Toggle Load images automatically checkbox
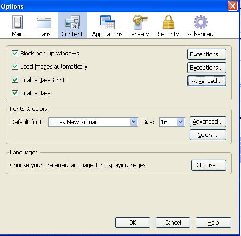The image size is (241, 236). click(x=15, y=67)
